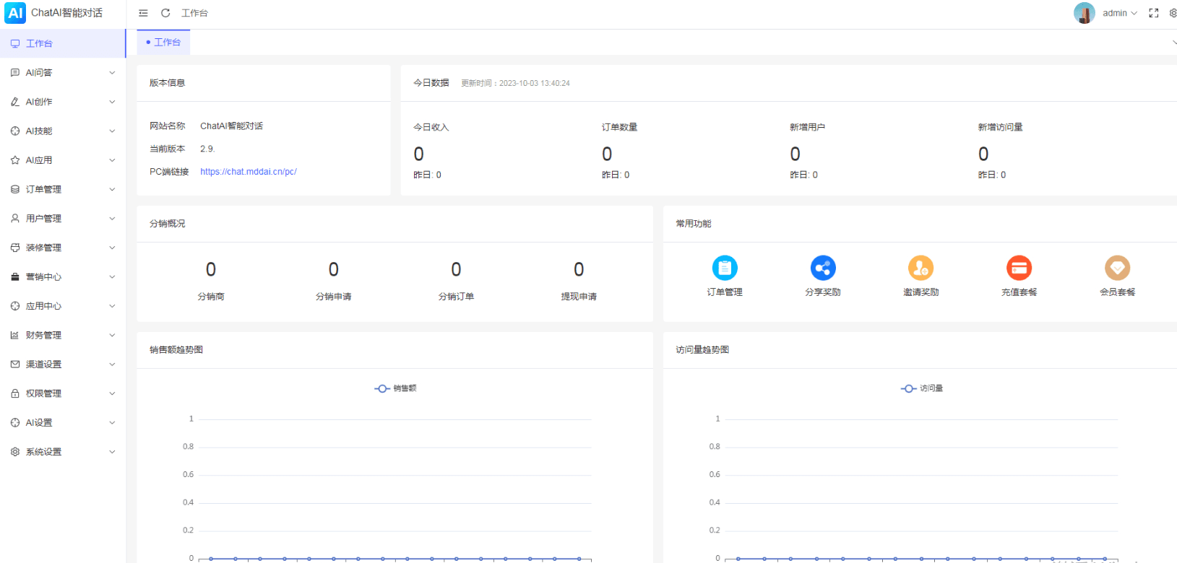Click the 会员套餐 shortcut icon
The image size is (1177, 563).
(1118, 268)
